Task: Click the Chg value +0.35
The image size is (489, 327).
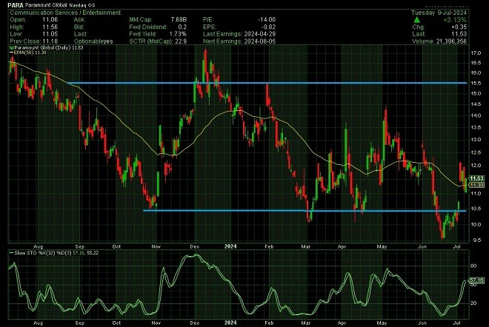Action: tap(459, 27)
